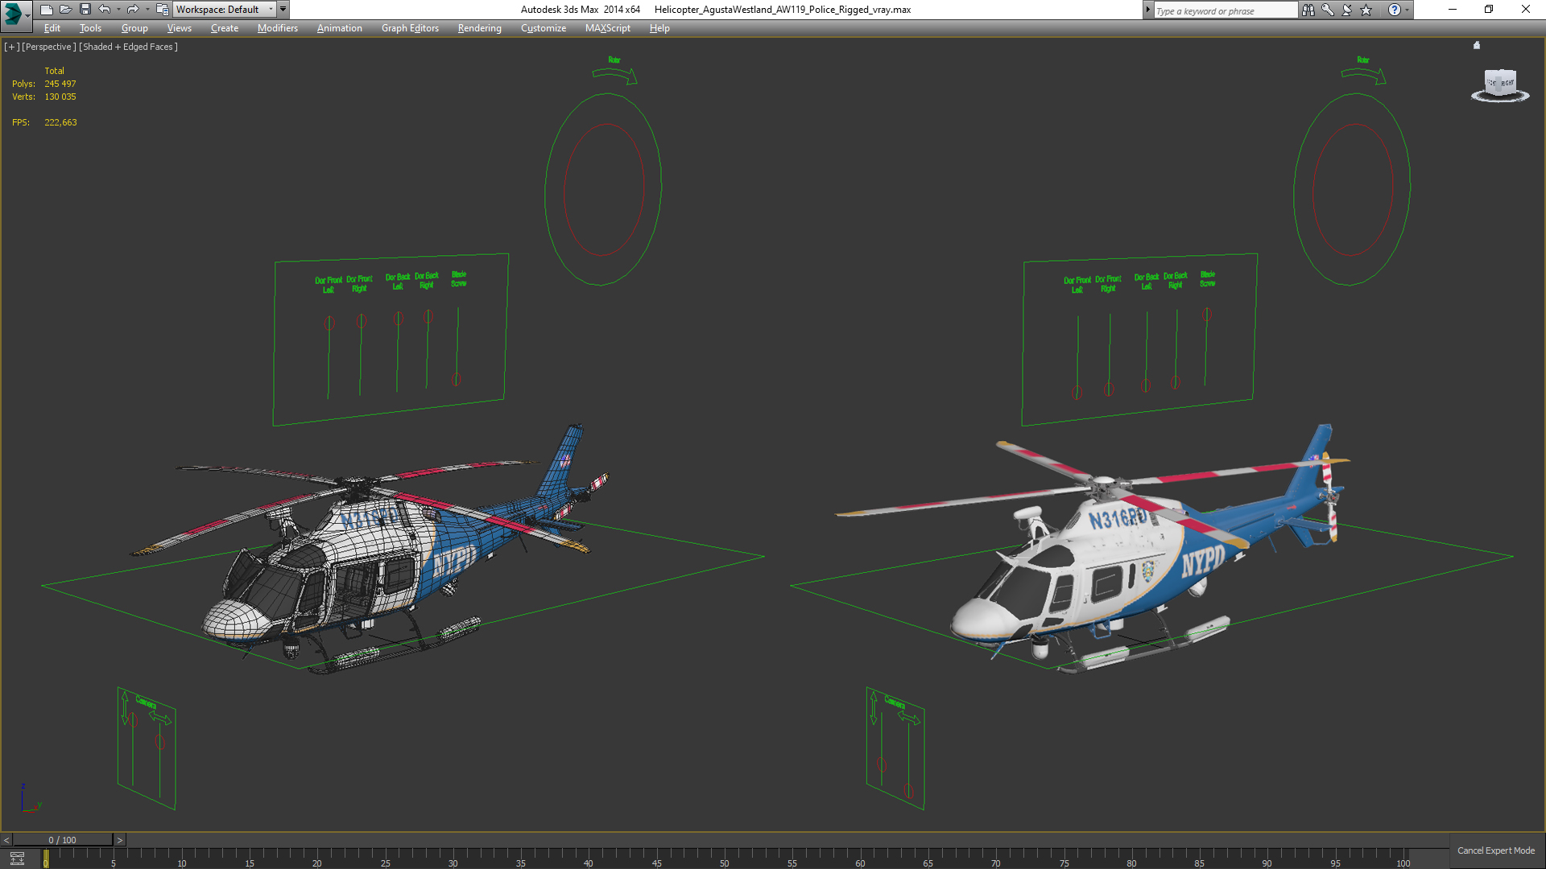Open the MAXScript menu

(x=608, y=28)
